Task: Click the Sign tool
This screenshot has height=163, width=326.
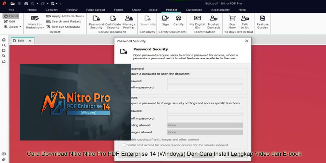Action: pos(166,21)
